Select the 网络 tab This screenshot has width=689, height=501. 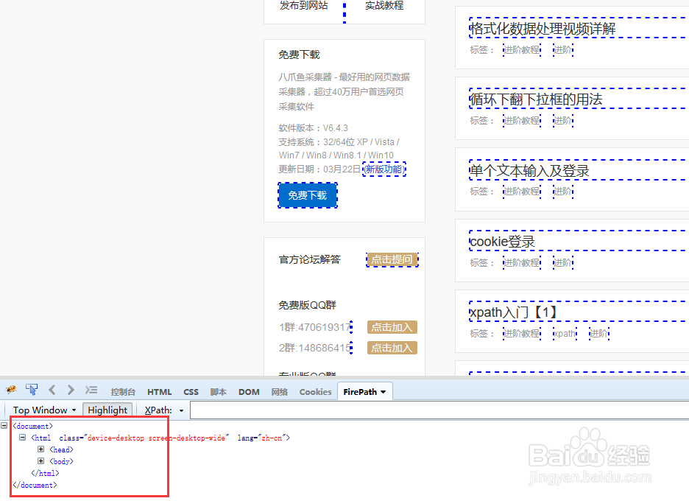click(x=280, y=392)
